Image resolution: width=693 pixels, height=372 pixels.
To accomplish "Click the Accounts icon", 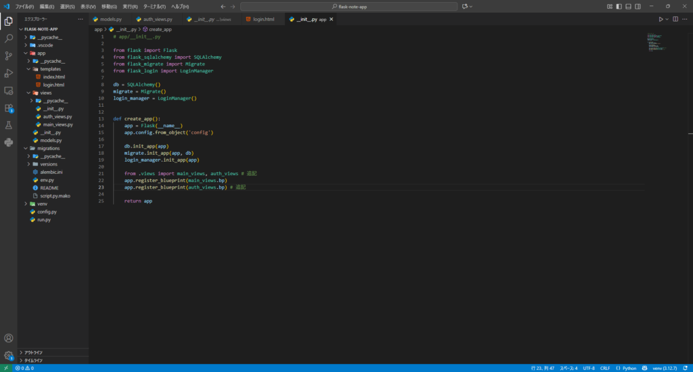I will pyautogui.click(x=9, y=338).
